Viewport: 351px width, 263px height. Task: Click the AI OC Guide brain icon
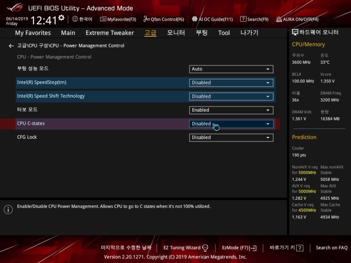195,19
